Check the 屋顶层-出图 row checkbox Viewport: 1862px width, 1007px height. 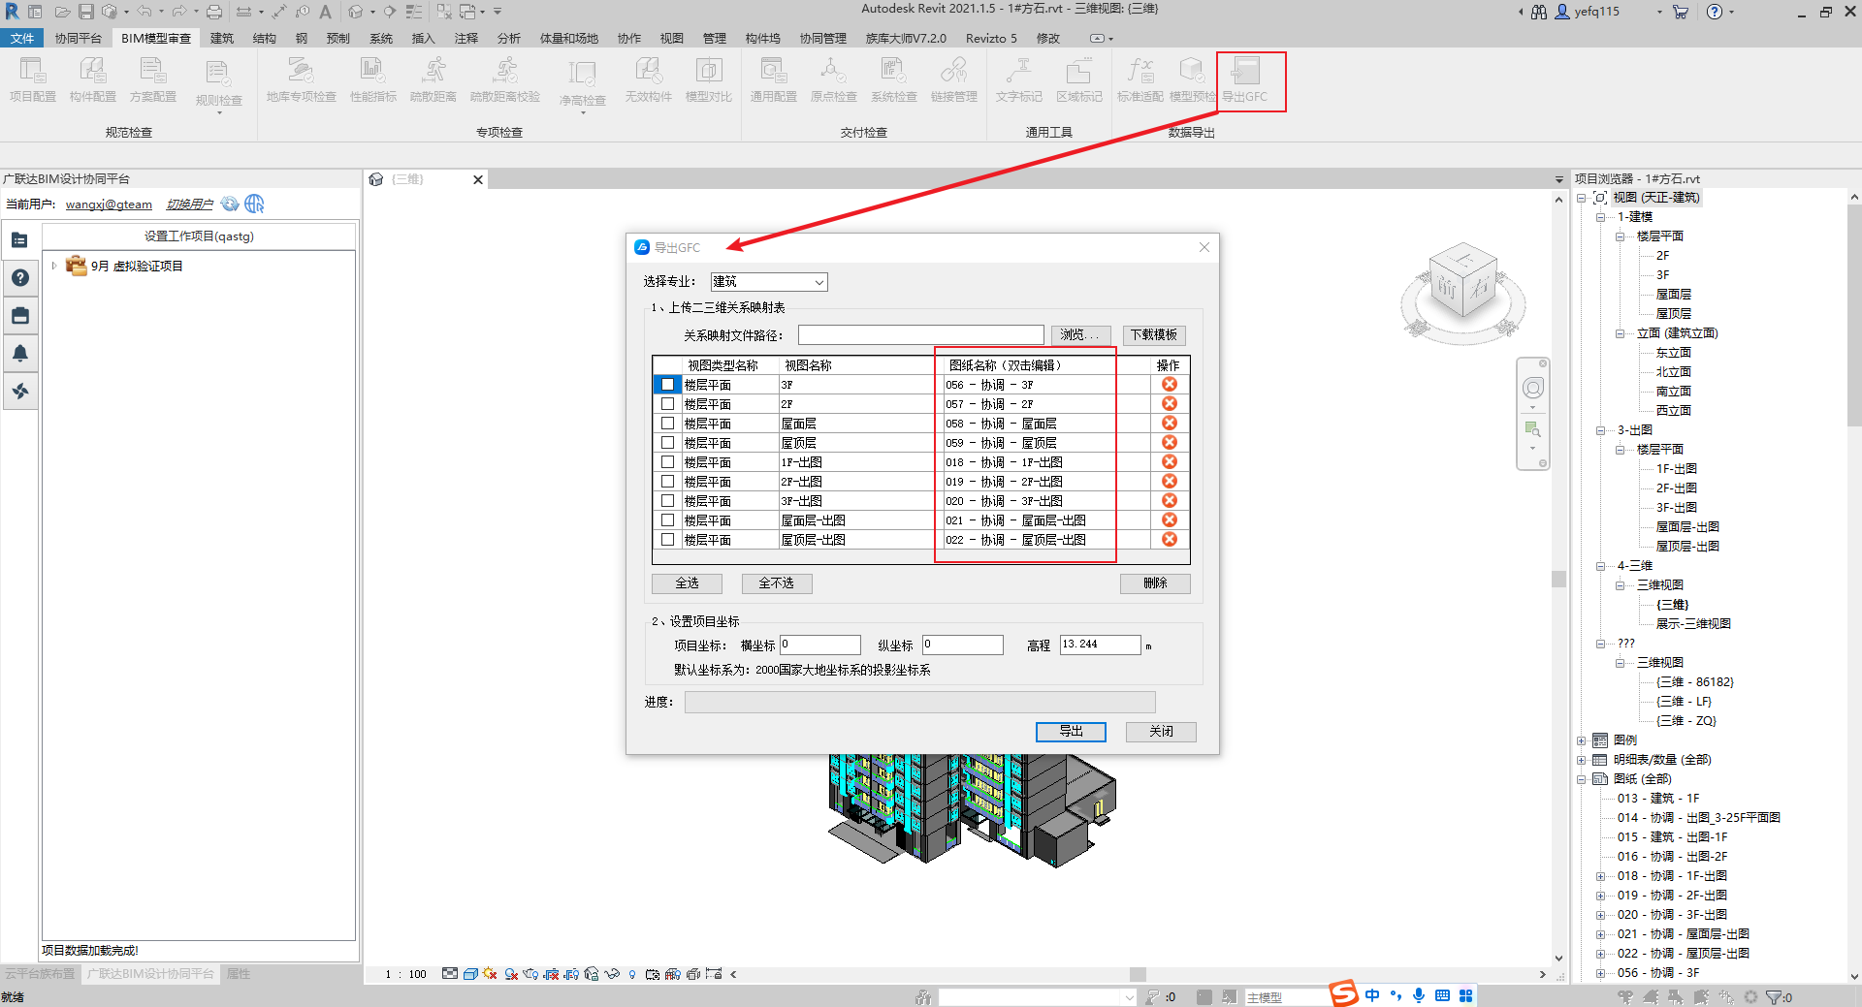click(x=667, y=540)
